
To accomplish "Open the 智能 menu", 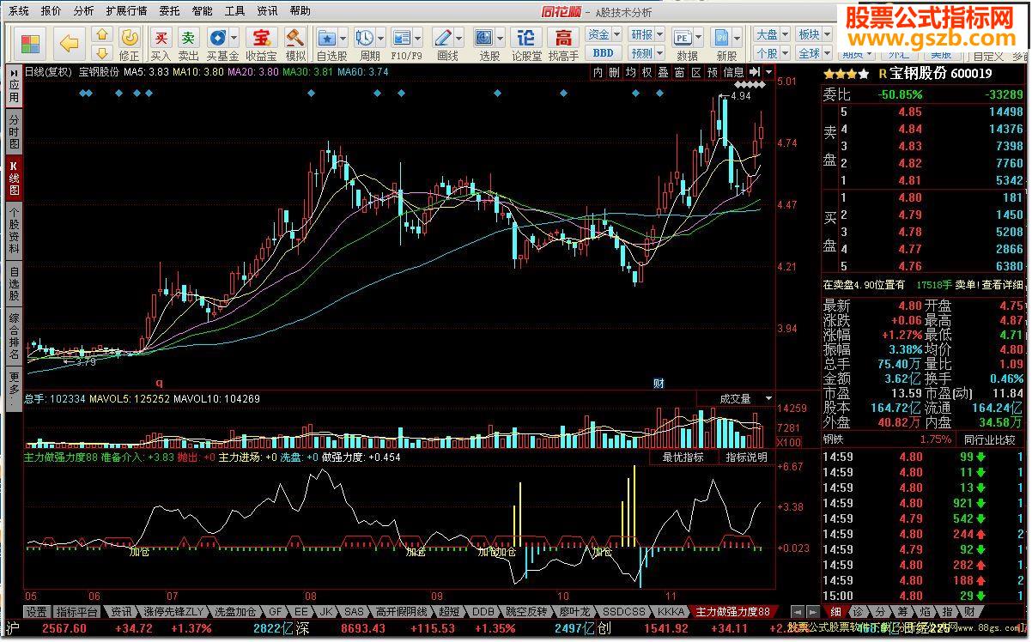I will click(202, 11).
